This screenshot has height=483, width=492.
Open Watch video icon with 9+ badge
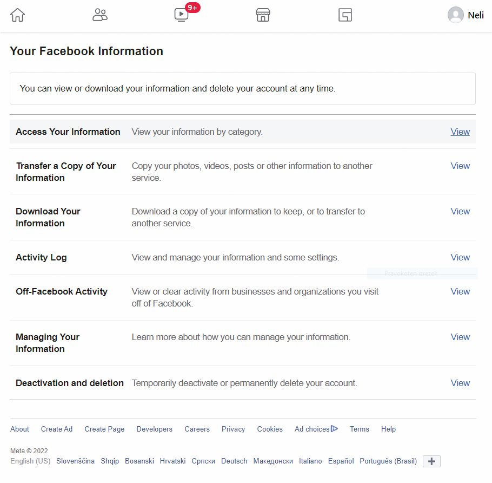pyautogui.click(x=181, y=15)
